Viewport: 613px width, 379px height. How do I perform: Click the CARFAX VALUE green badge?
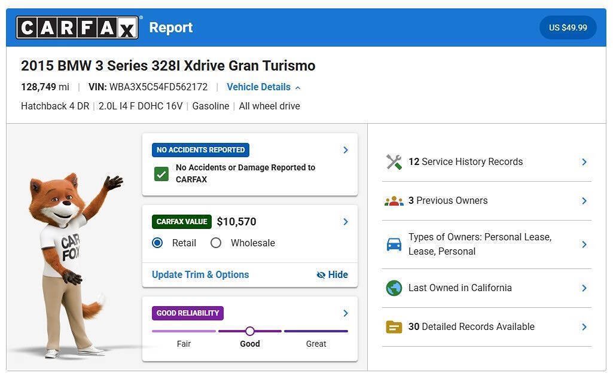tap(182, 222)
